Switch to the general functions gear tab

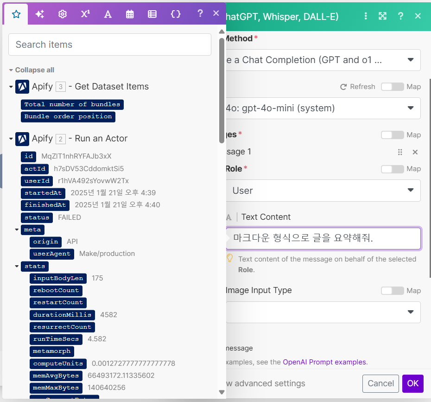coord(63,14)
